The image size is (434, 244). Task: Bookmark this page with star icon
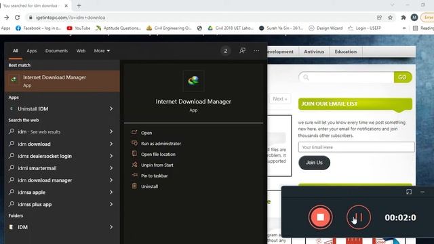tap(390, 18)
